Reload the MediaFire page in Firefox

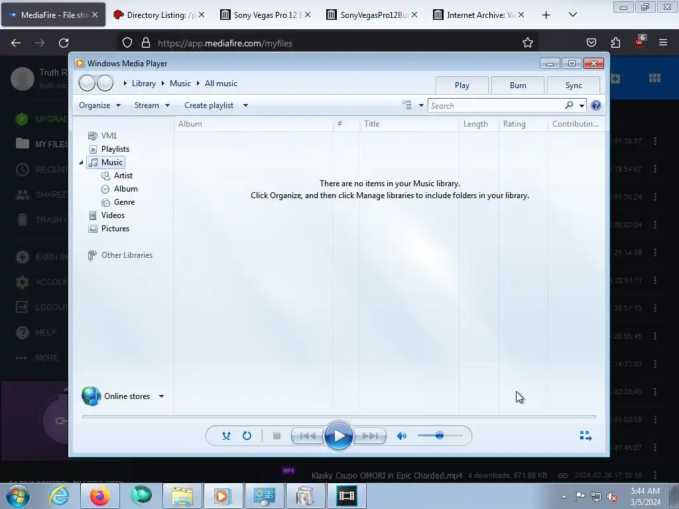(64, 43)
